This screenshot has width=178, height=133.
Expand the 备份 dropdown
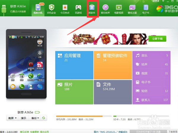point(35,118)
